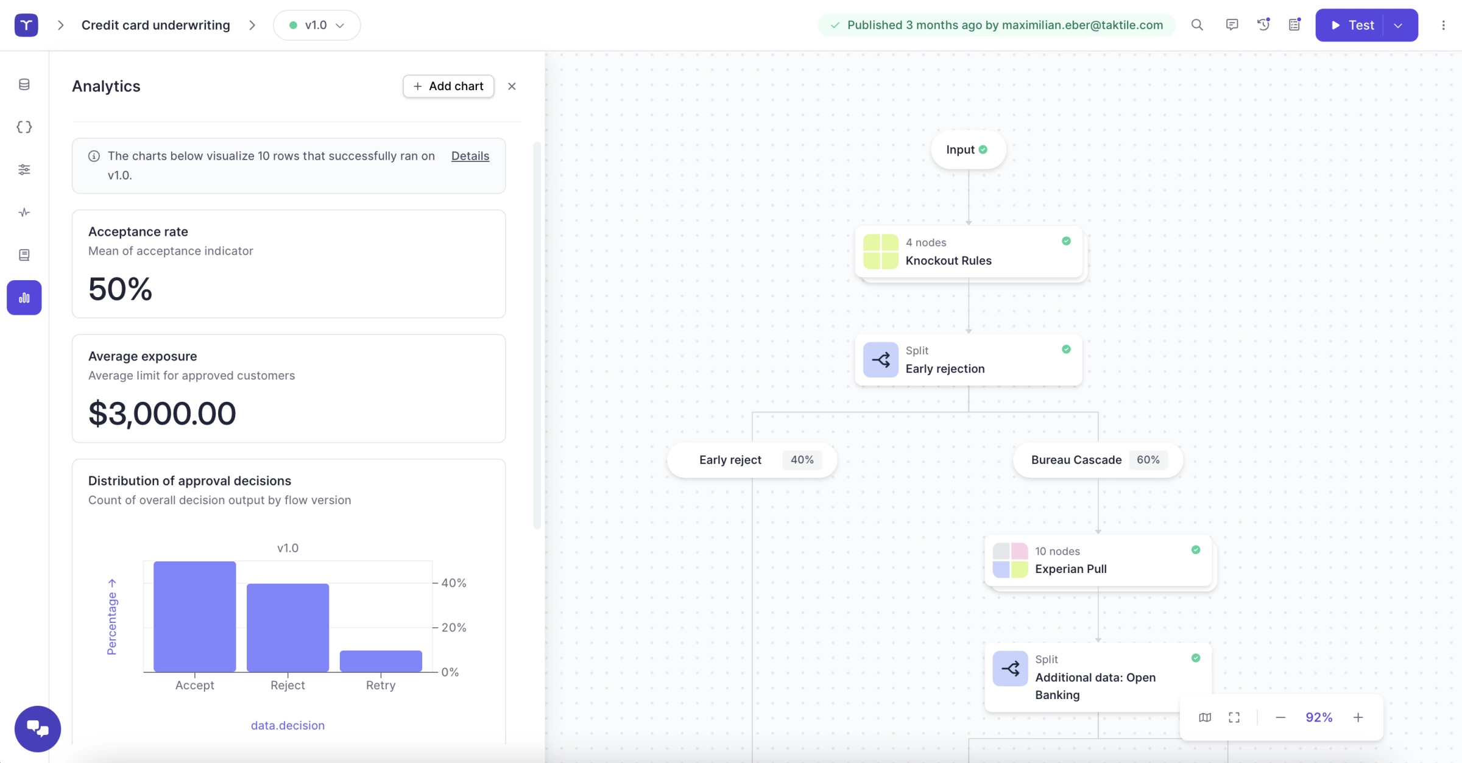This screenshot has height=763, width=1462.
Task: Open version history clock icon
Action: point(1263,25)
